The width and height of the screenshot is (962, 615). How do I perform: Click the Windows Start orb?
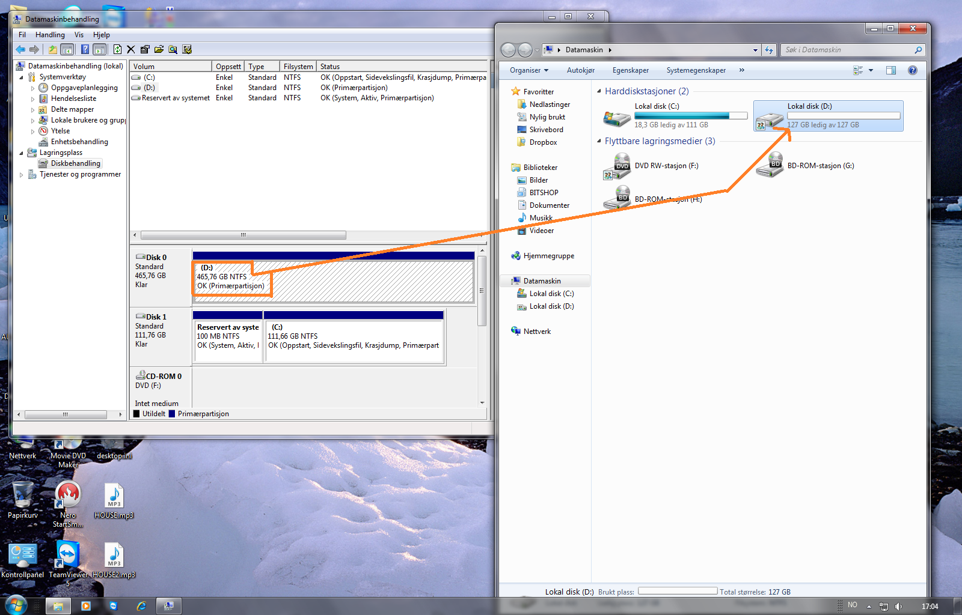(16, 605)
